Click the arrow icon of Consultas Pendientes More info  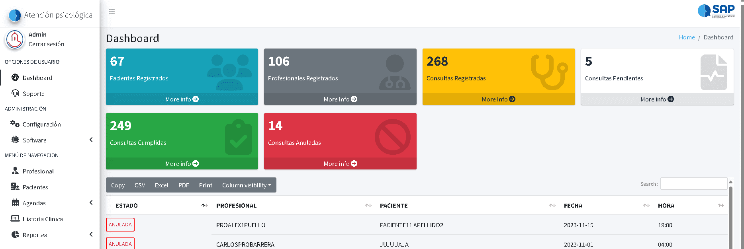pos(671,99)
